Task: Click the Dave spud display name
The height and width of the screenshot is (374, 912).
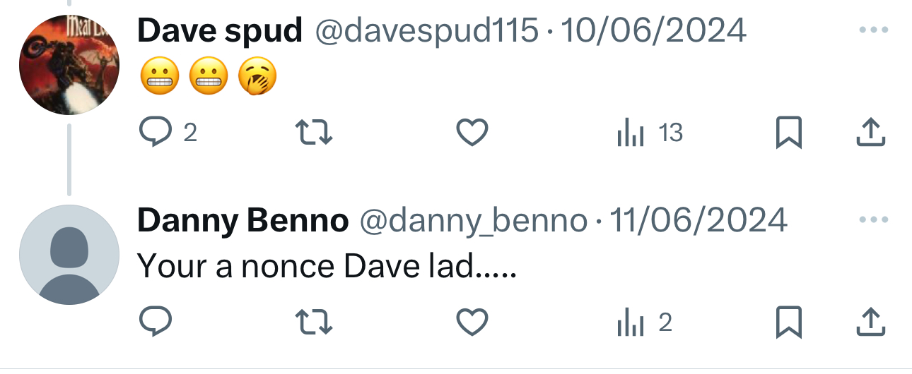Action: (x=220, y=30)
